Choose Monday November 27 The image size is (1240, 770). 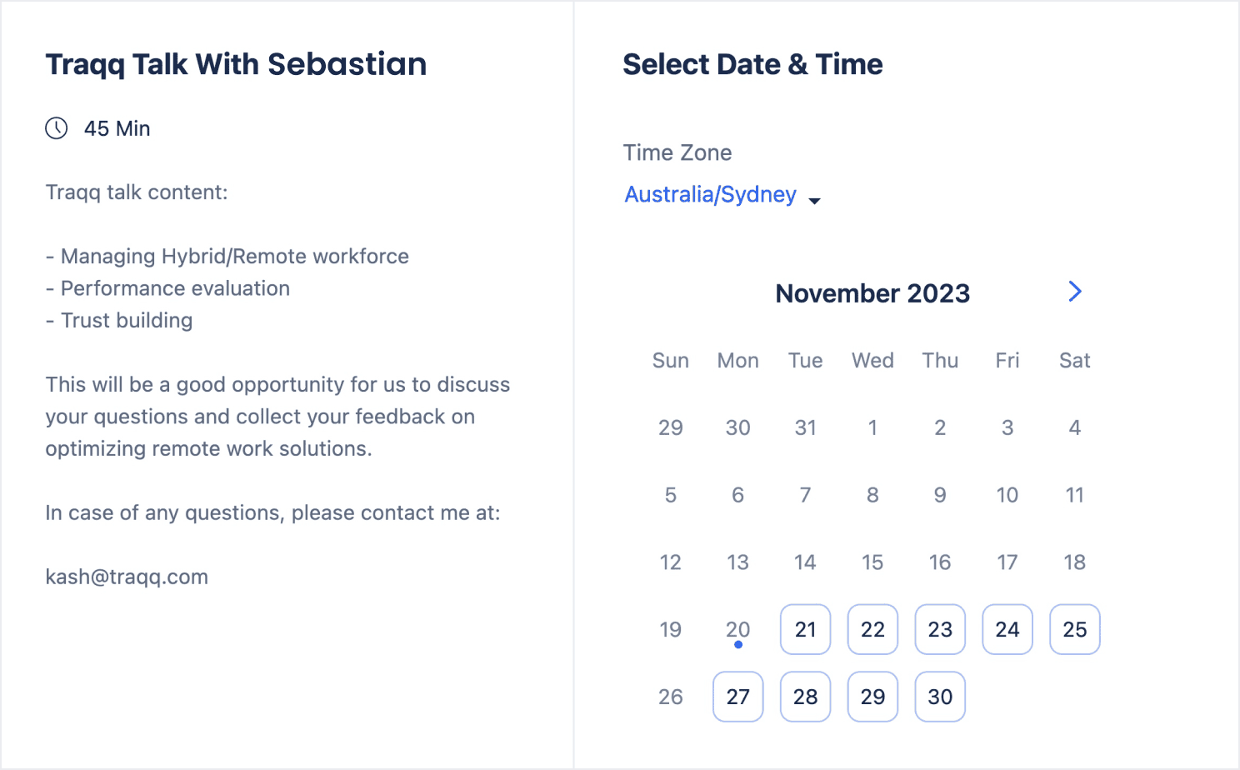coord(738,697)
